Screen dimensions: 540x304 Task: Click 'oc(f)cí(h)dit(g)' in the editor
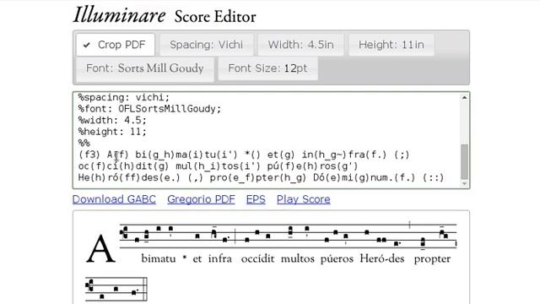click(124, 166)
